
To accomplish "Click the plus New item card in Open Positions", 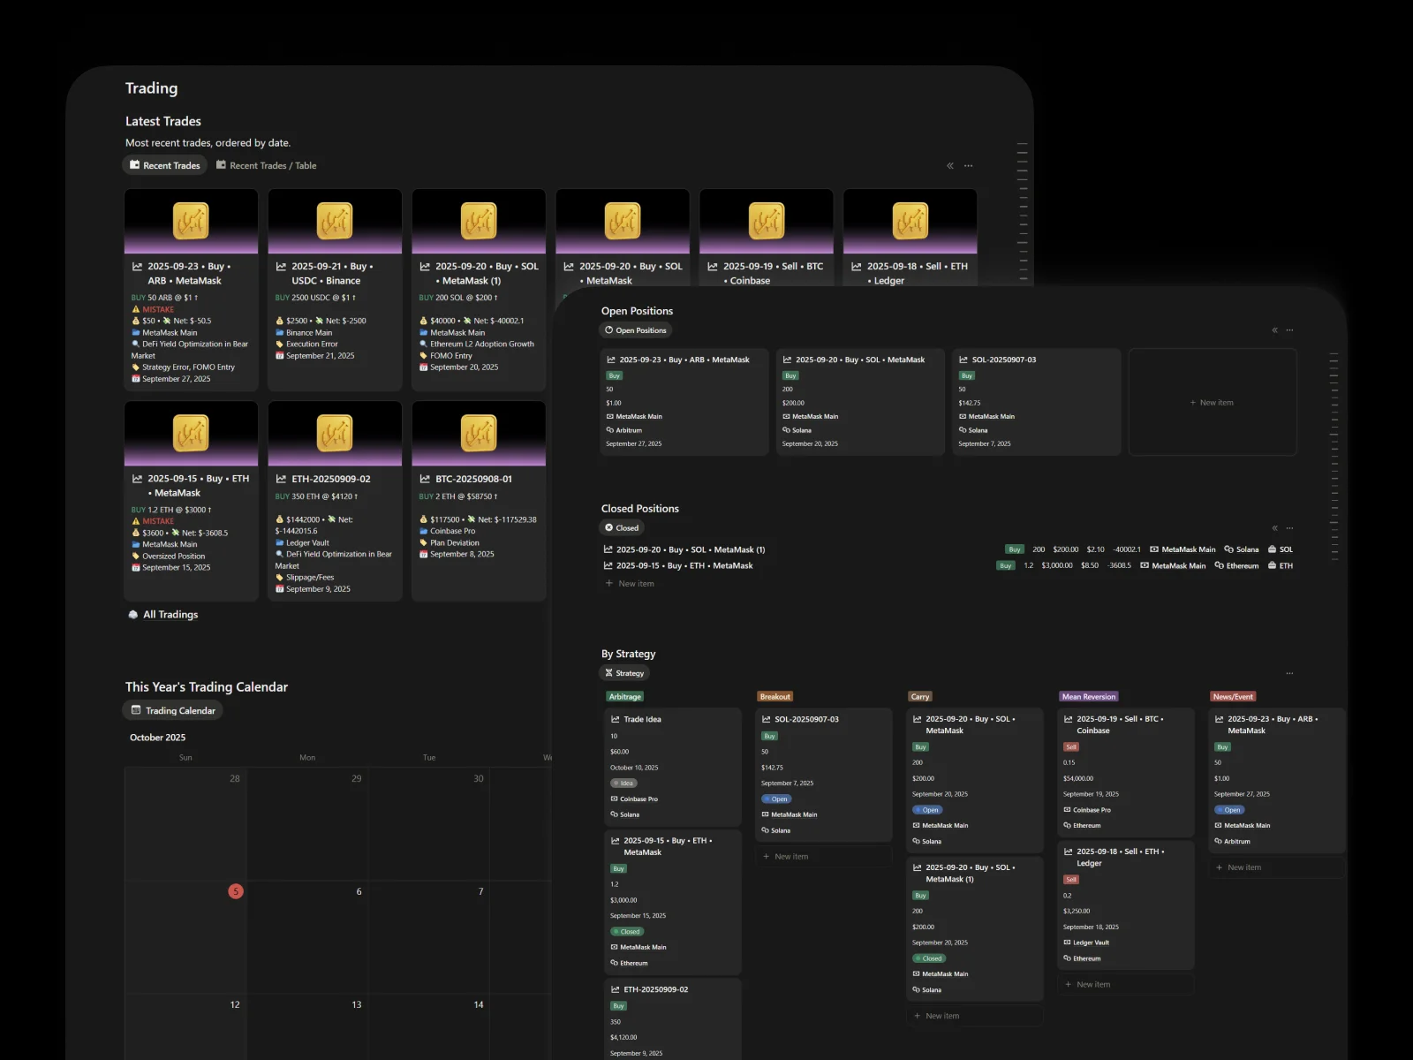I will [1212, 403].
